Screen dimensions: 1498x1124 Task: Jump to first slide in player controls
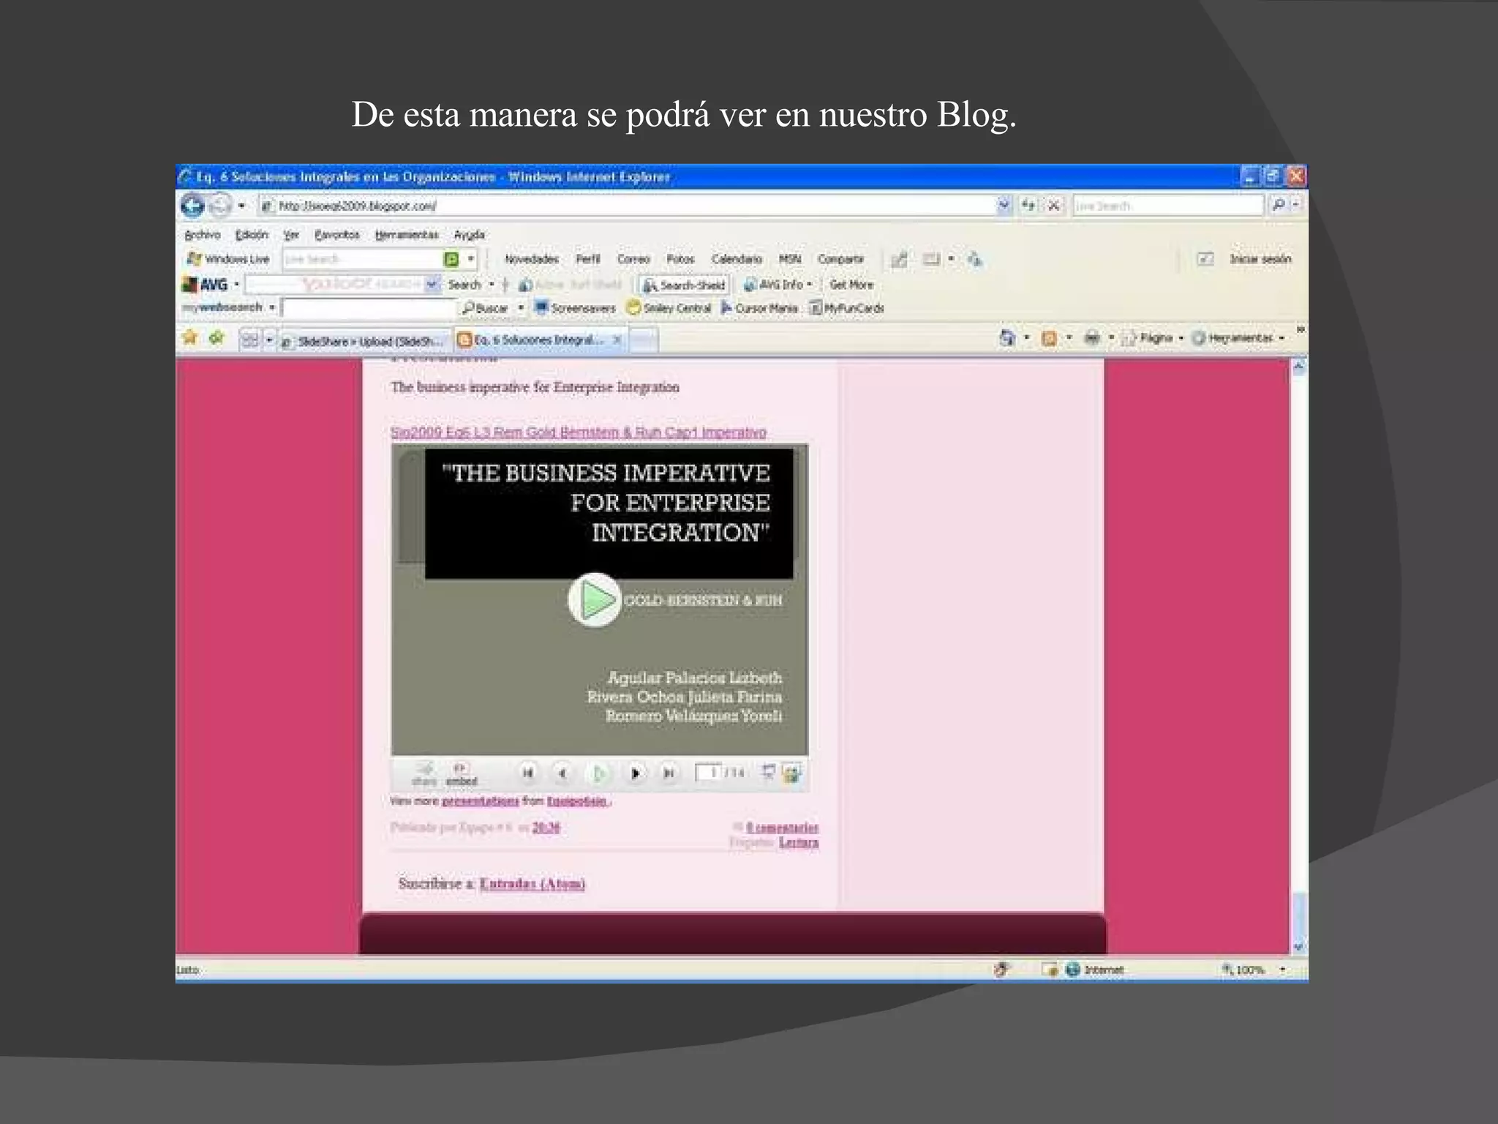pyautogui.click(x=527, y=773)
